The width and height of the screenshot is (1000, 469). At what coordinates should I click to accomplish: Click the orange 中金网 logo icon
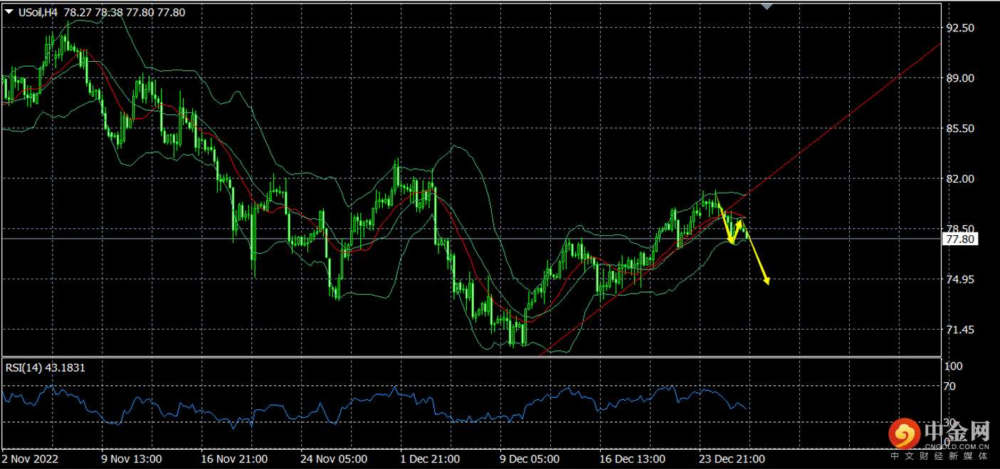tap(904, 432)
